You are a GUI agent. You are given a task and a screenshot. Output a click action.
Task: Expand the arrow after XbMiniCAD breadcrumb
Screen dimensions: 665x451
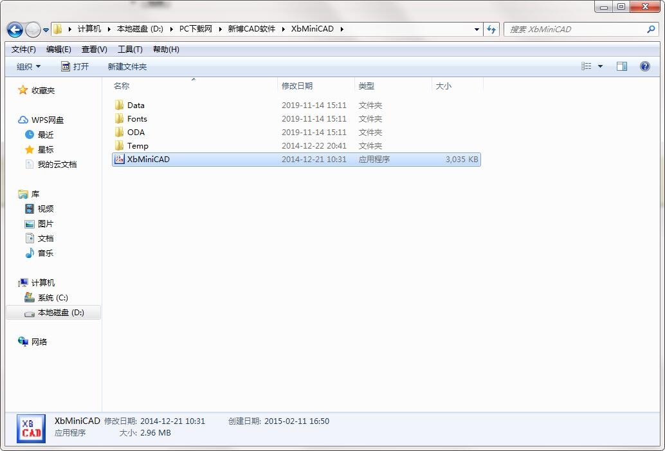point(342,29)
